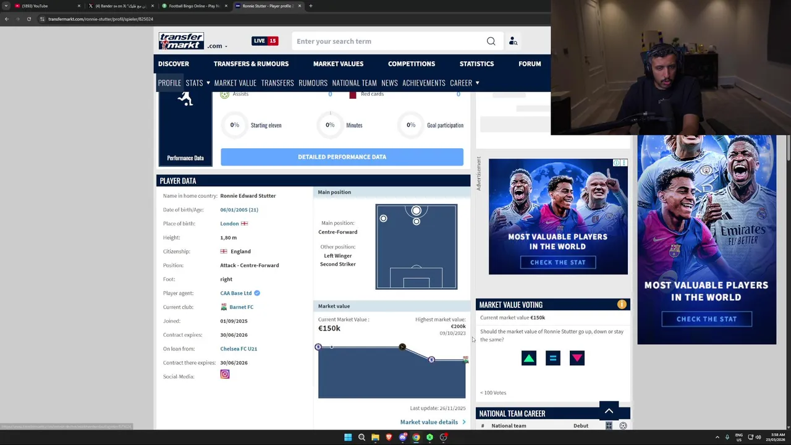
Task: Expand the .com domain selector
Action: coord(217,46)
